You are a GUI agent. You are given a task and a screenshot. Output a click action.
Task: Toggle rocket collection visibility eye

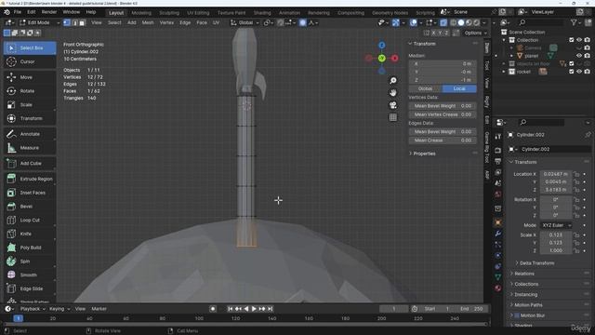click(x=579, y=72)
